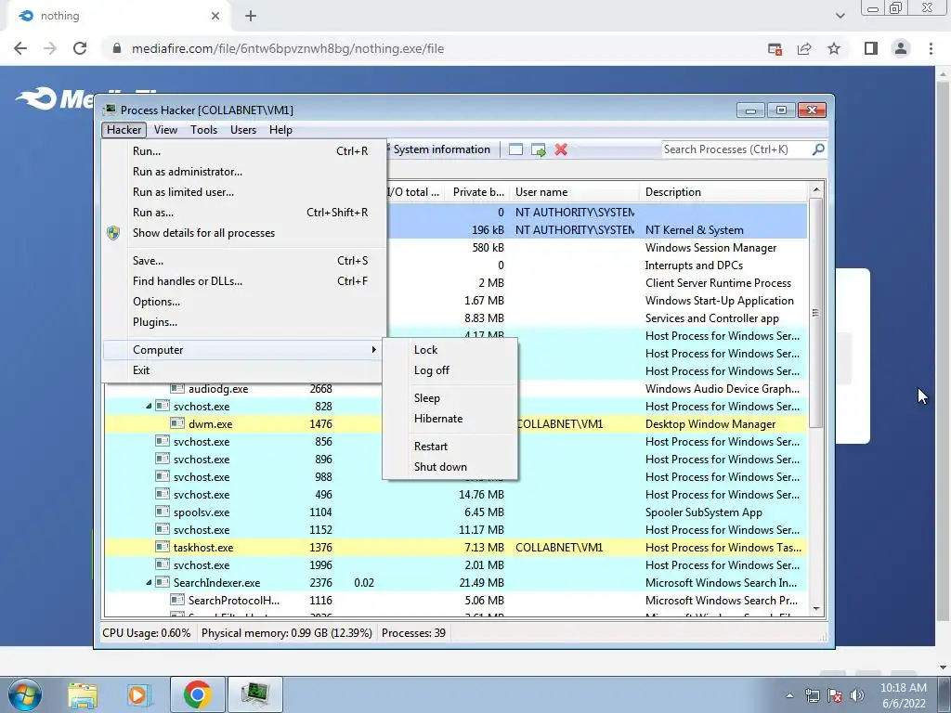Bookmark this page star icon
Screen dimensions: 951x713
click(834, 48)
